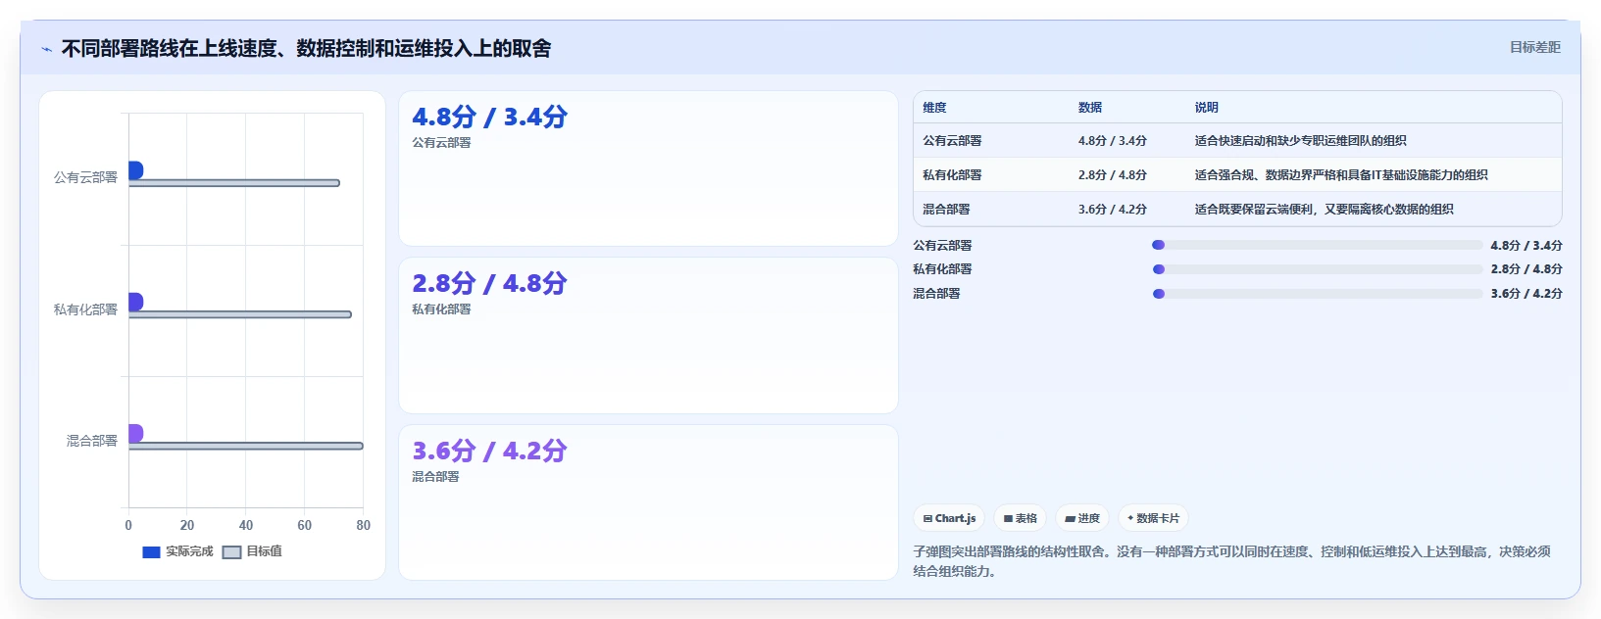
Task: Click the chart axis tick 40
Action: (x=246, y=526)
